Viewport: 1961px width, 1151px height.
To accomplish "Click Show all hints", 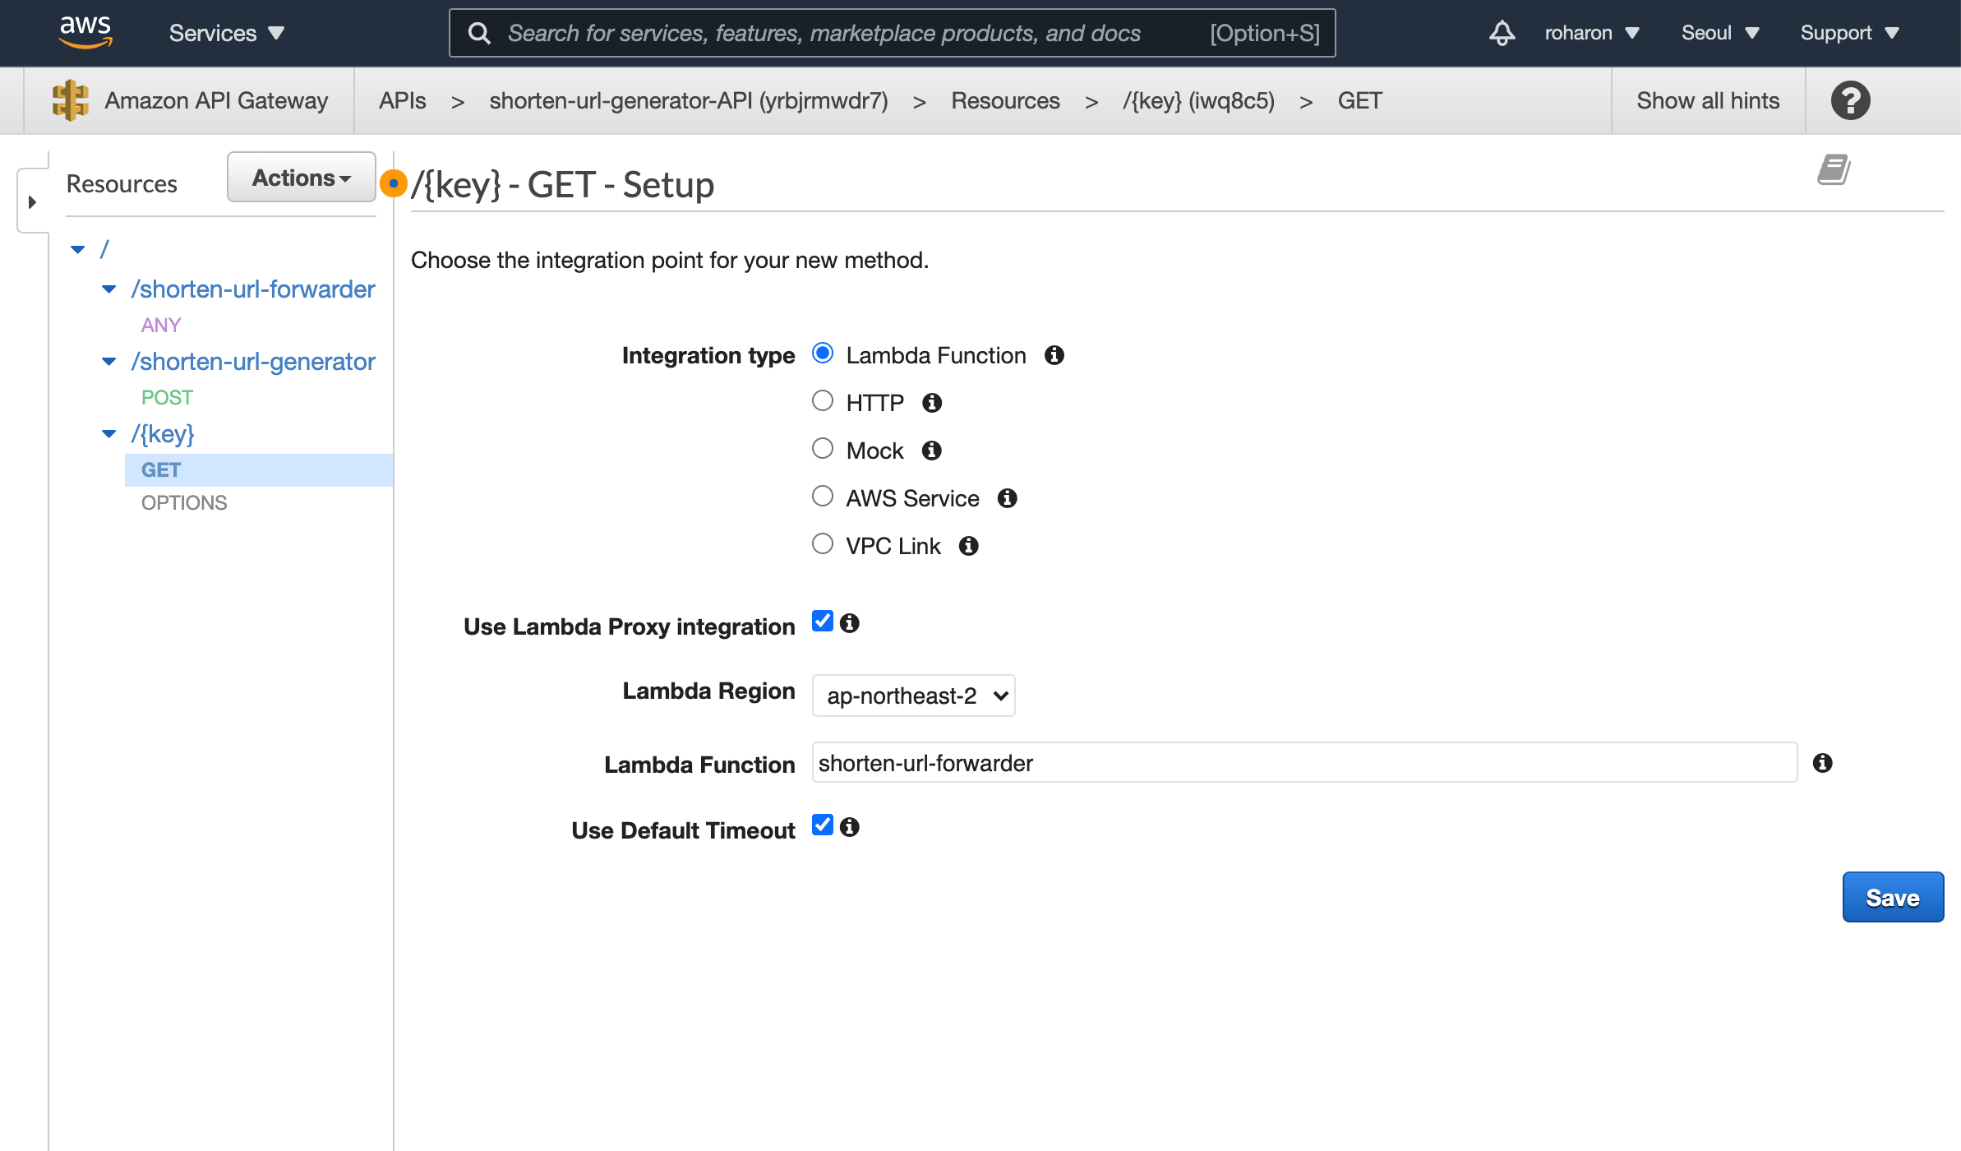I will pyautogui.click(x=1707, y=100).
